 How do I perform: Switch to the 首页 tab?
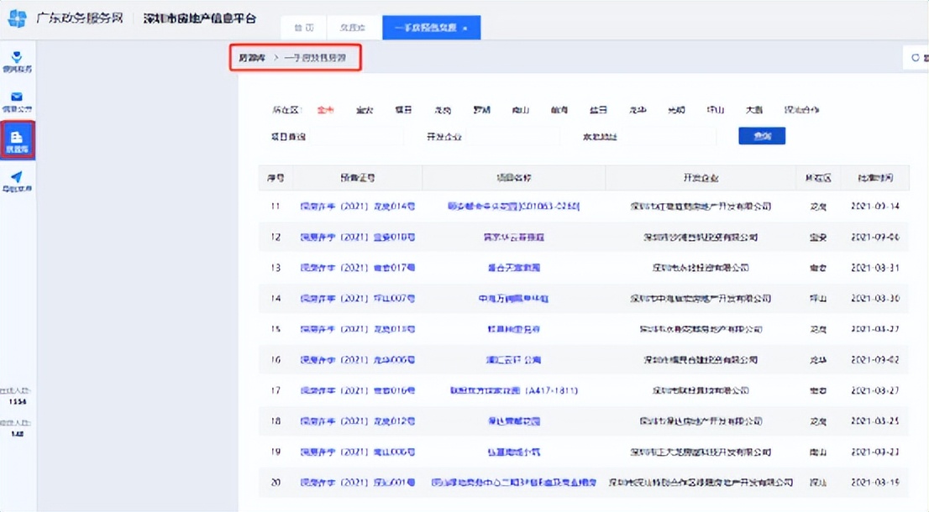click(x=302, y=27)
